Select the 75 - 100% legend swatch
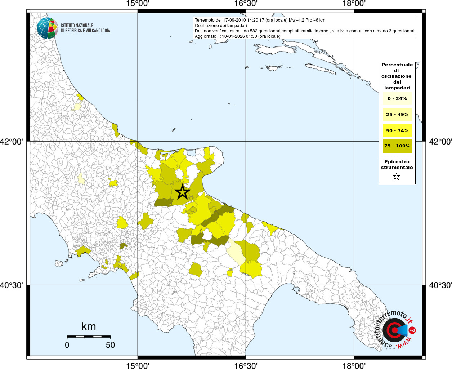This screenshot has height=369, width=452. coord(397,146)
